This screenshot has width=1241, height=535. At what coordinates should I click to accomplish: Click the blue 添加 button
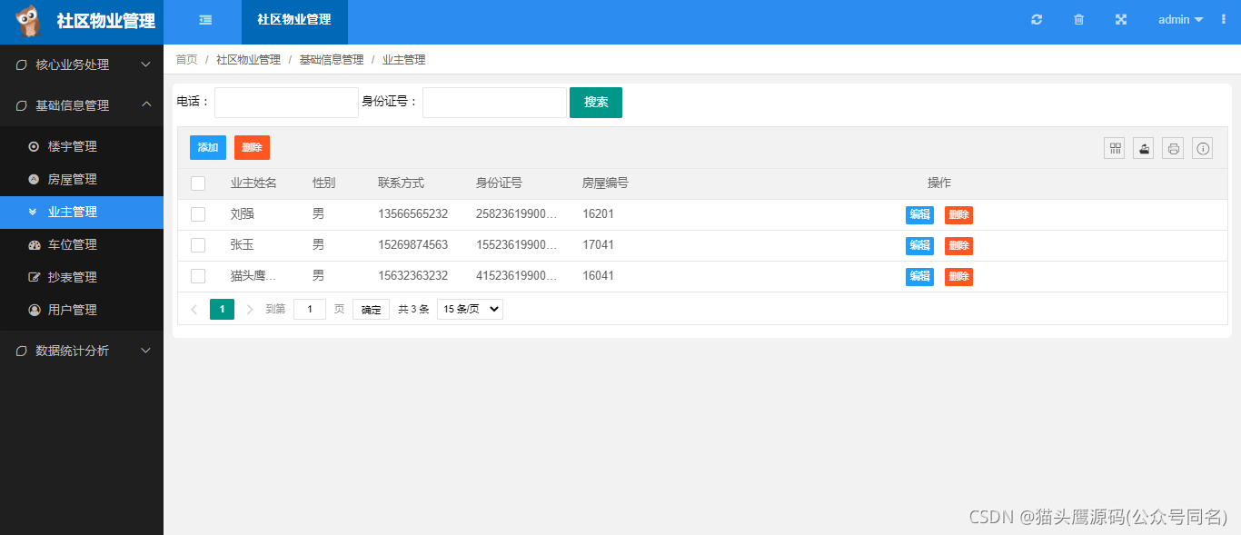tap(208, 147)
